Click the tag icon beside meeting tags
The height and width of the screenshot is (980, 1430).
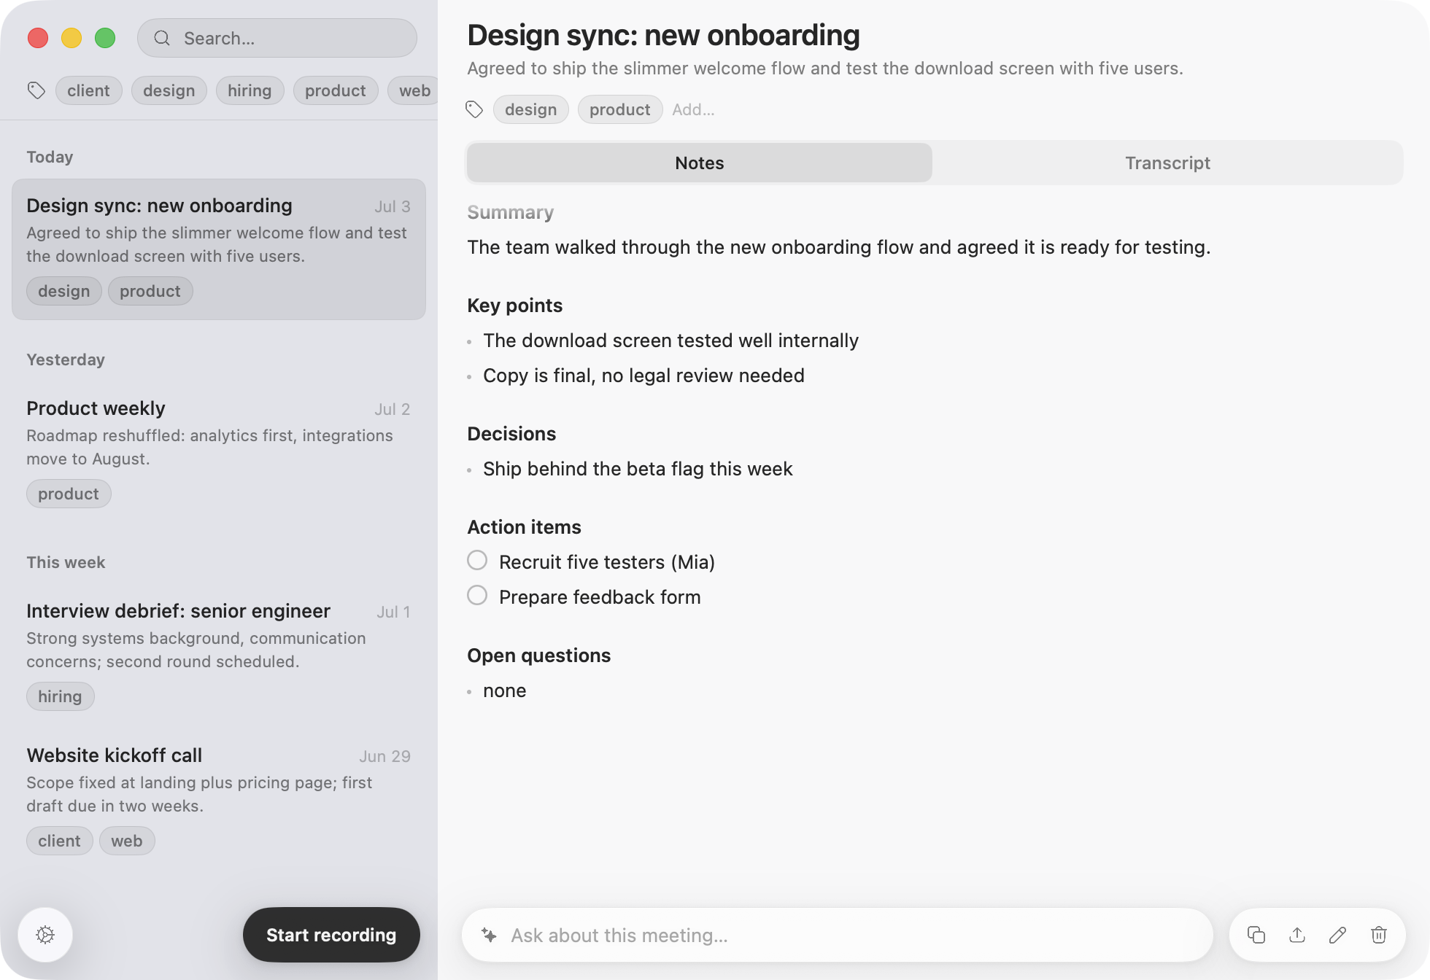[474, 109]
